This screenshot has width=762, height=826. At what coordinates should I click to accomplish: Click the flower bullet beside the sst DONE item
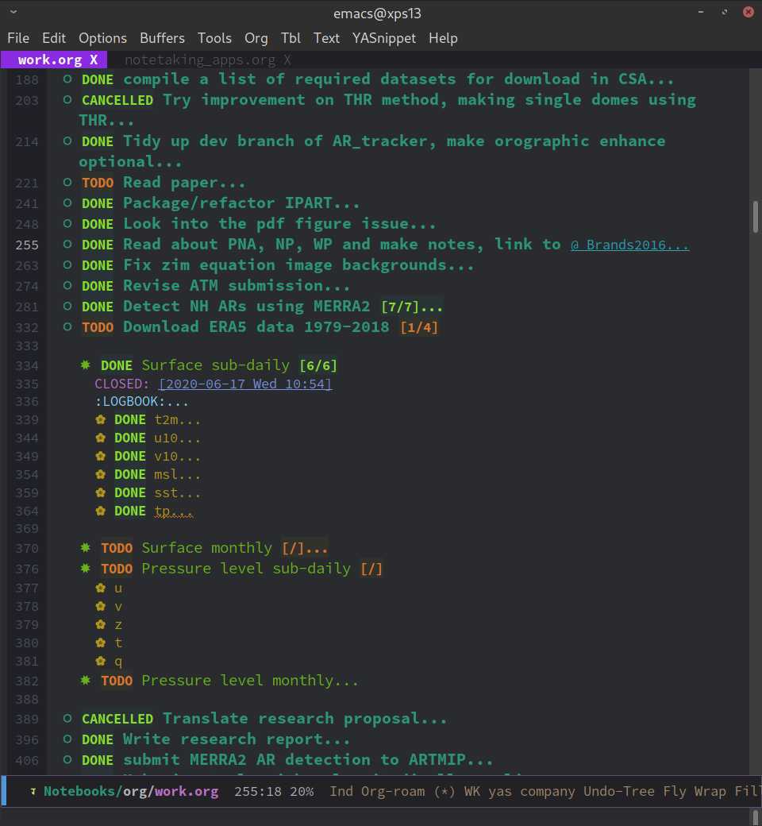(x=99, y=492)
